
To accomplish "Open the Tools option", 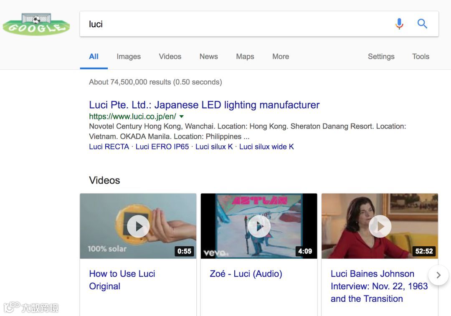I will point(421,56).
